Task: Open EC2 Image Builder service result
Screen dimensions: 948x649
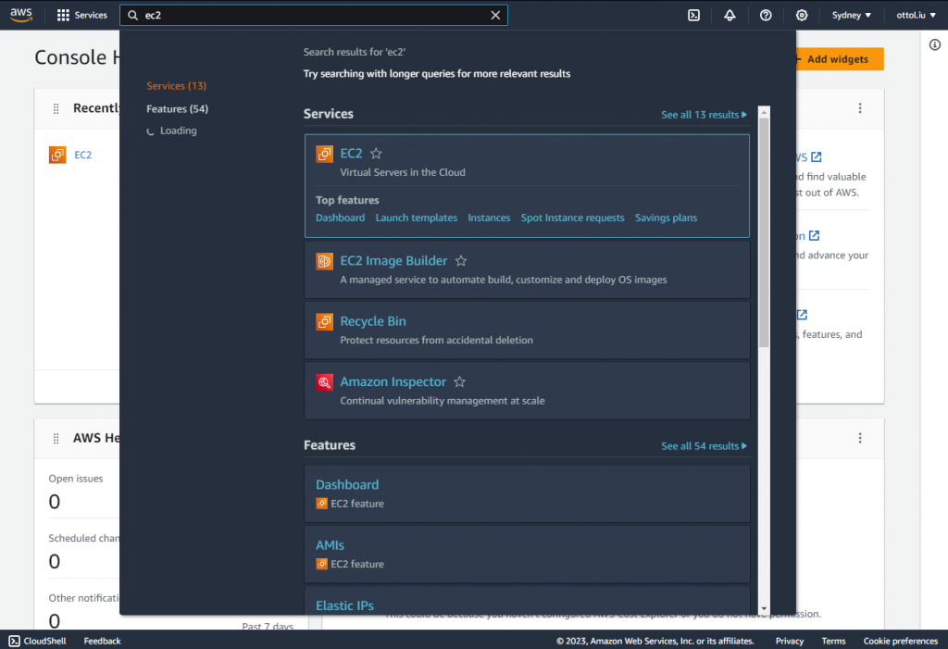Action: [x=393, y=261]
